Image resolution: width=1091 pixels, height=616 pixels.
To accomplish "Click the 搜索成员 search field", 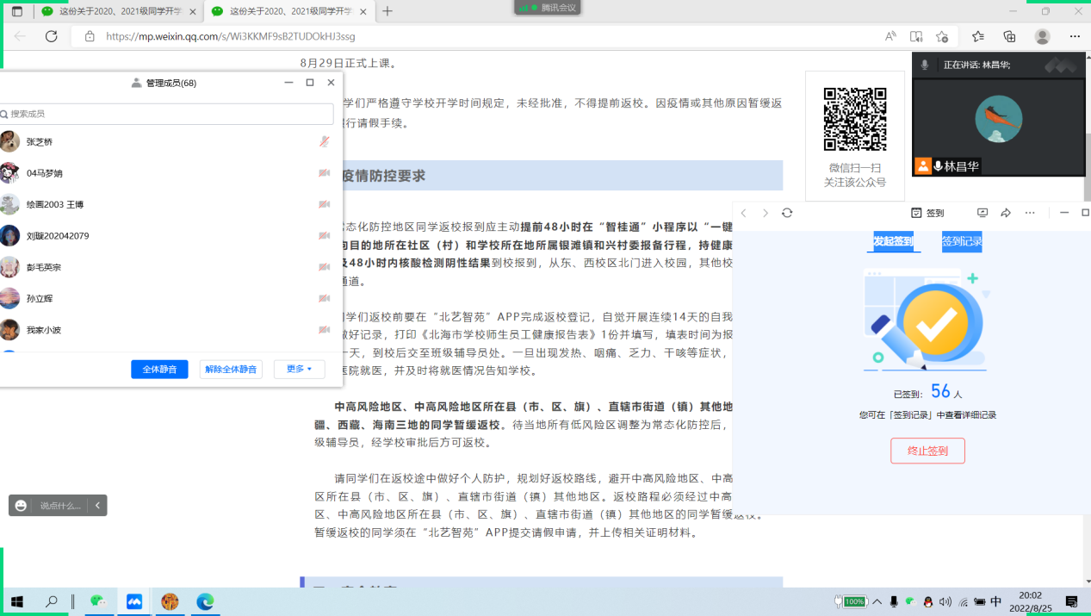I will click(168, 114).
